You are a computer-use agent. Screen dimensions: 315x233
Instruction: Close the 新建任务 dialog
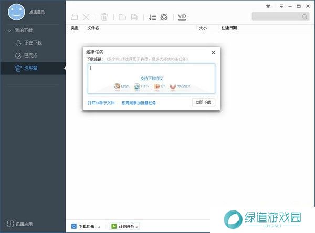point(213,52)
